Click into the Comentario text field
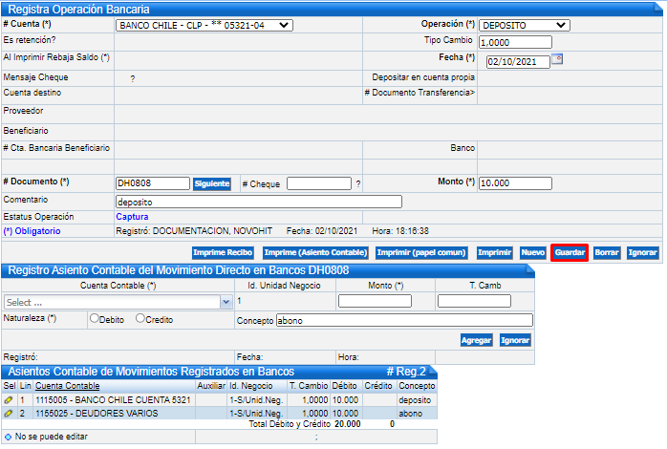The image size is (667, 449). 257,202
